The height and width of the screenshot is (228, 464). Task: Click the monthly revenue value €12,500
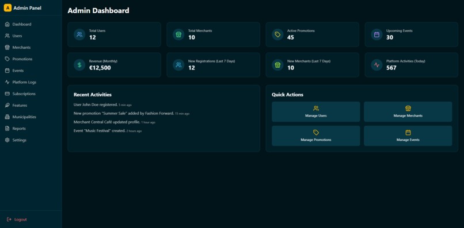[100, 68]
